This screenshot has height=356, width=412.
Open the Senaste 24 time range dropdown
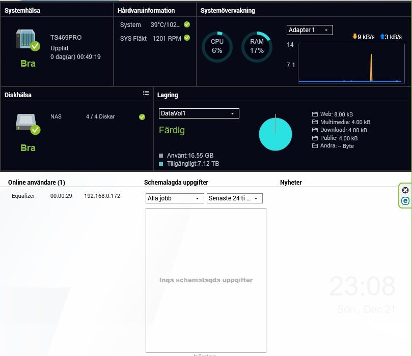(x=234, y=198)
